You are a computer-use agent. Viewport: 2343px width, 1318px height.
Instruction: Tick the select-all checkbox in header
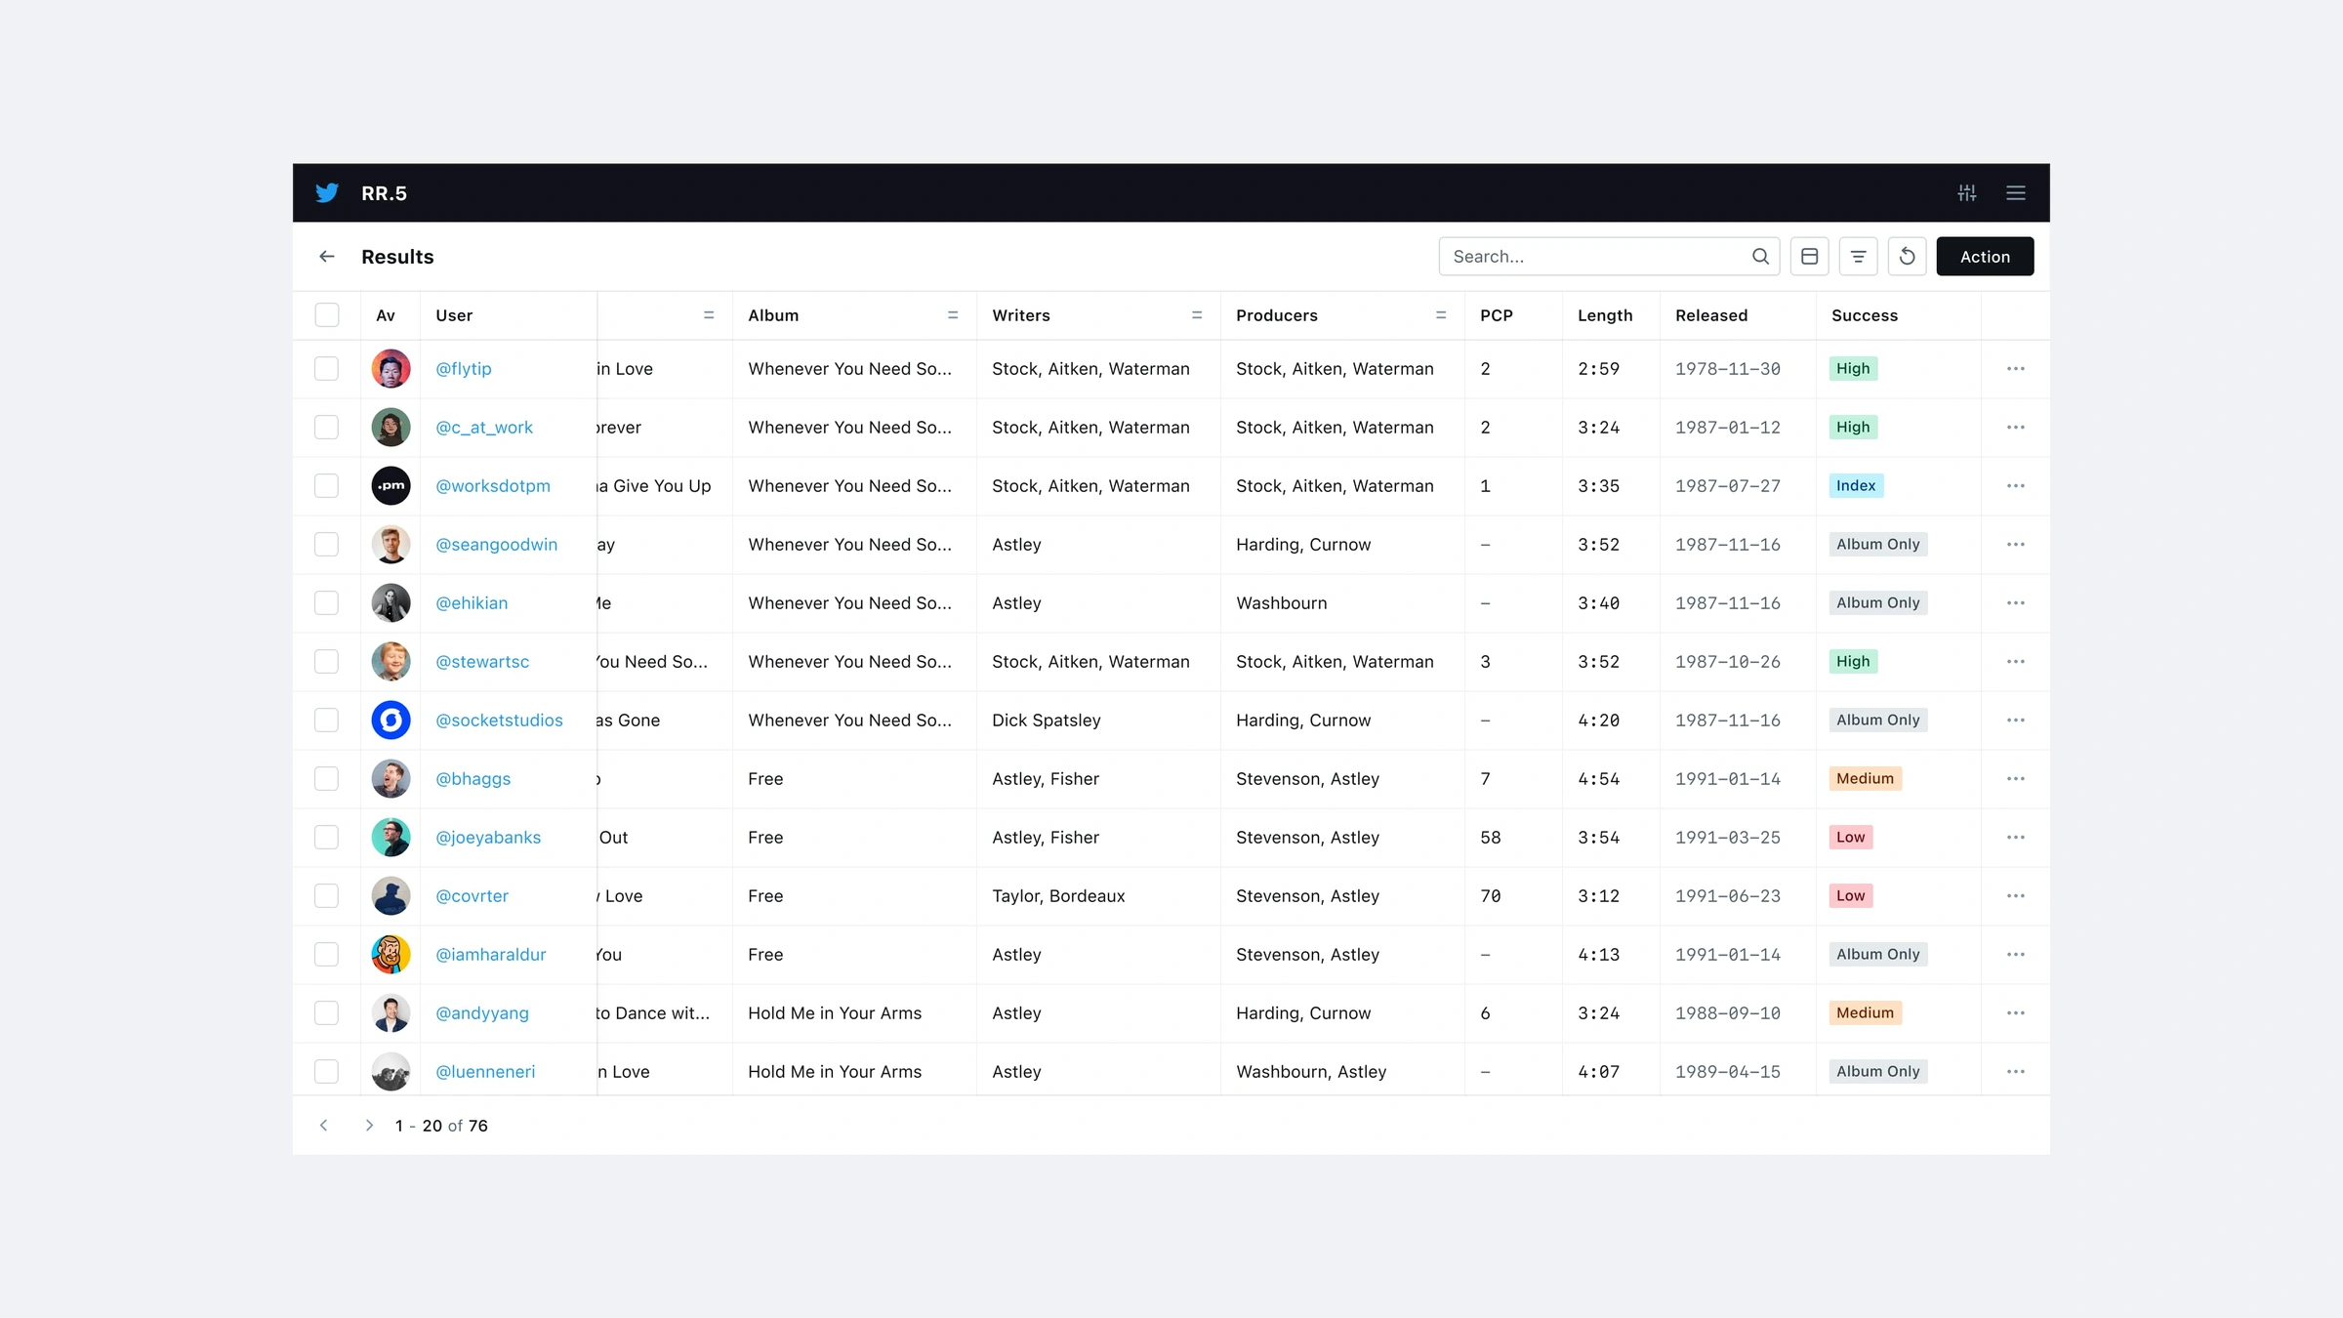pyautogui.click(x=327, y=314)
